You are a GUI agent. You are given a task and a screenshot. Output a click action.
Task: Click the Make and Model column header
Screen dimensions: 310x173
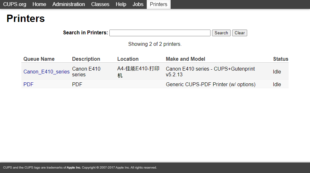coord(185,59)
